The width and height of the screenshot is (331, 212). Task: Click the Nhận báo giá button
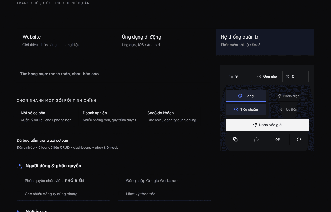tap(267, 125)
